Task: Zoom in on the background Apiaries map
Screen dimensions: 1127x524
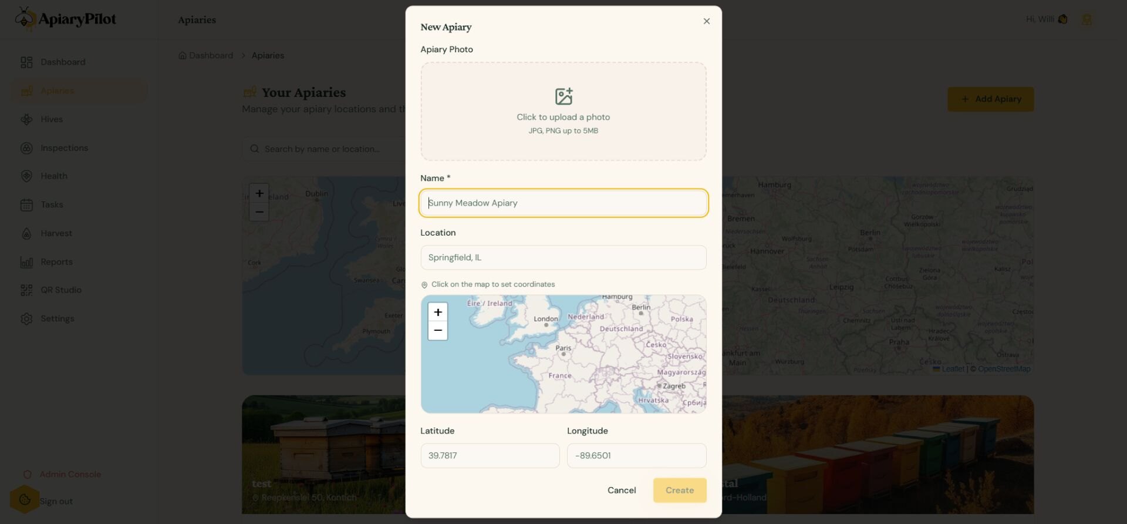Action: pos(259,193)
